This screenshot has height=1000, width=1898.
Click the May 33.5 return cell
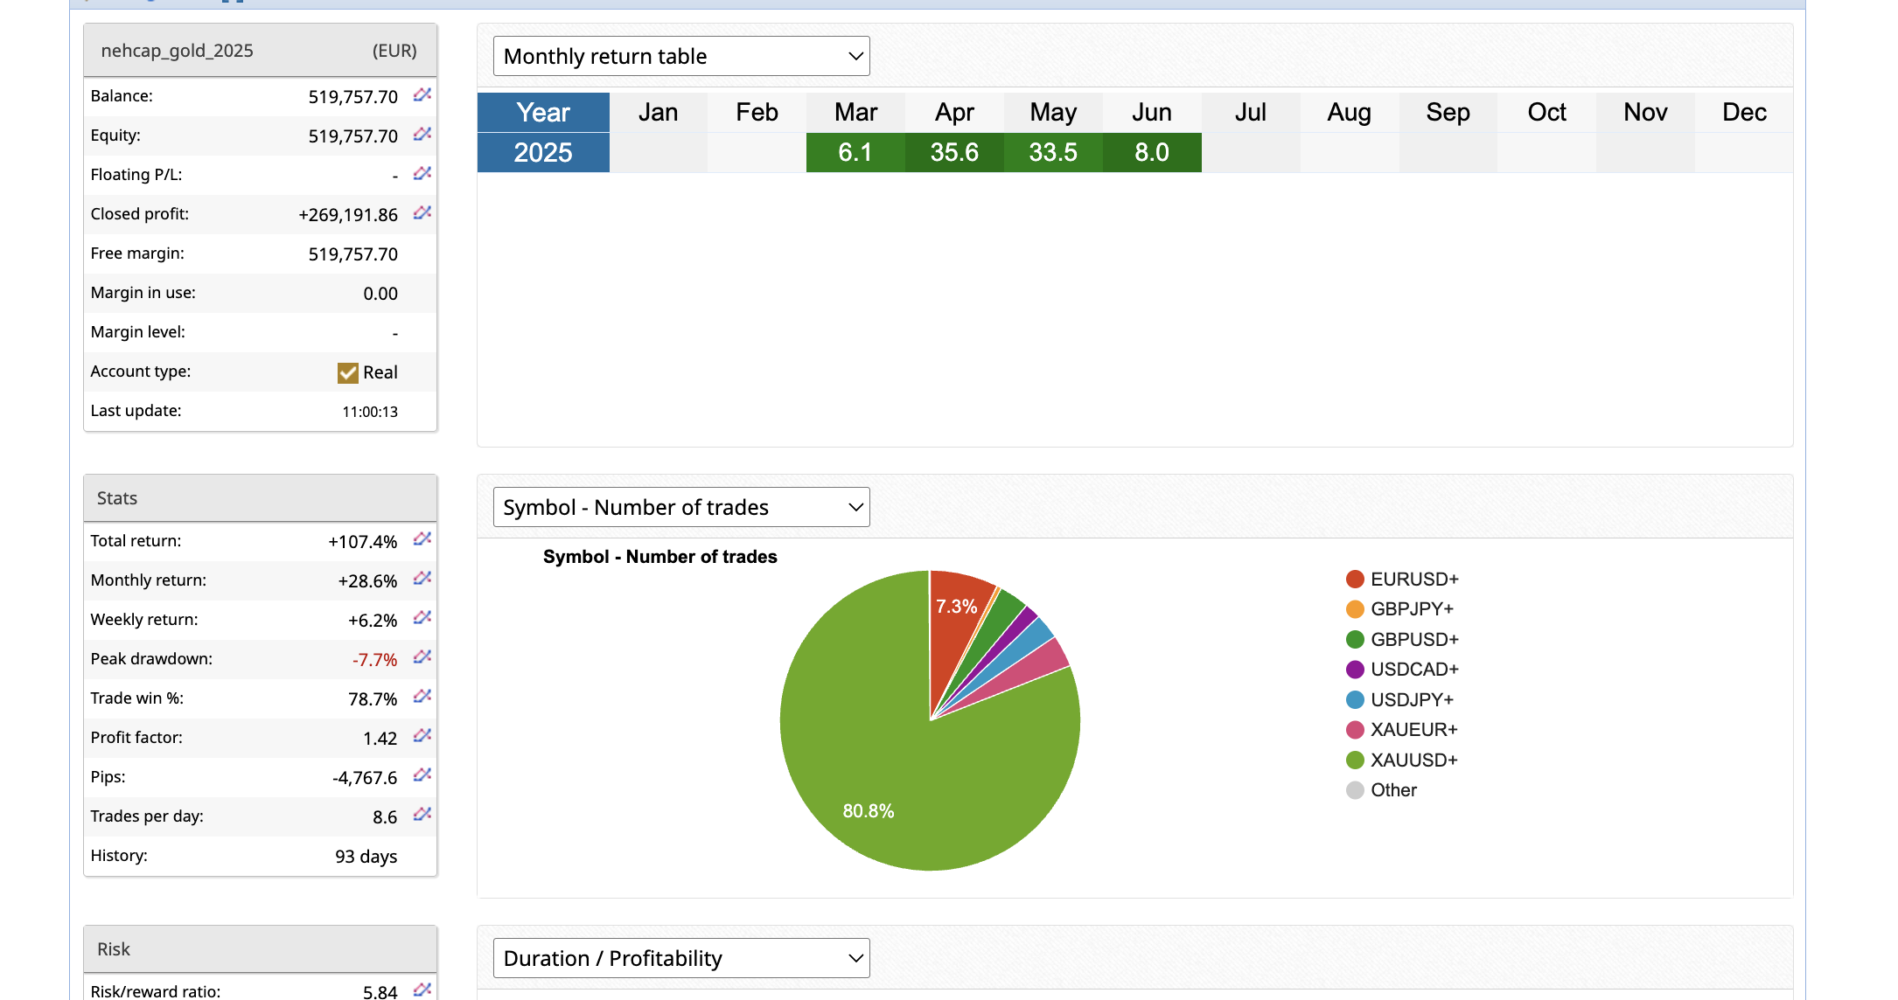[x=1053, y=152]
